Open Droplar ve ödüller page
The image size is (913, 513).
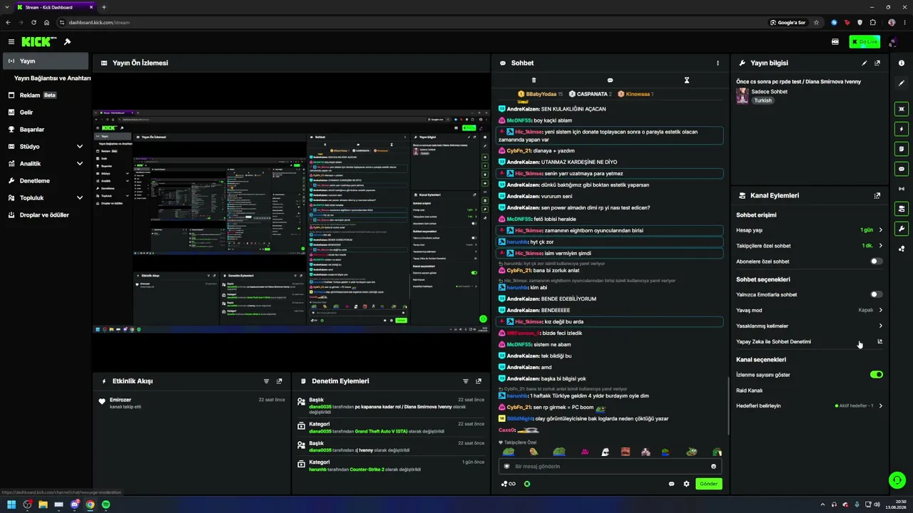click(46, 215)
